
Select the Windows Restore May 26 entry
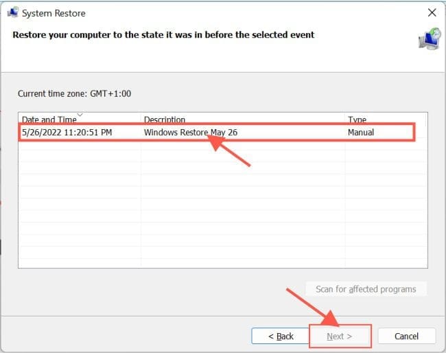pos(190,132)
